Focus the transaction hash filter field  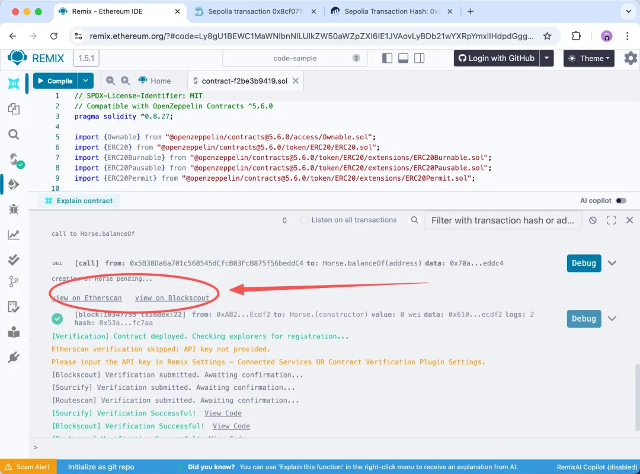[x=503, y=220]
